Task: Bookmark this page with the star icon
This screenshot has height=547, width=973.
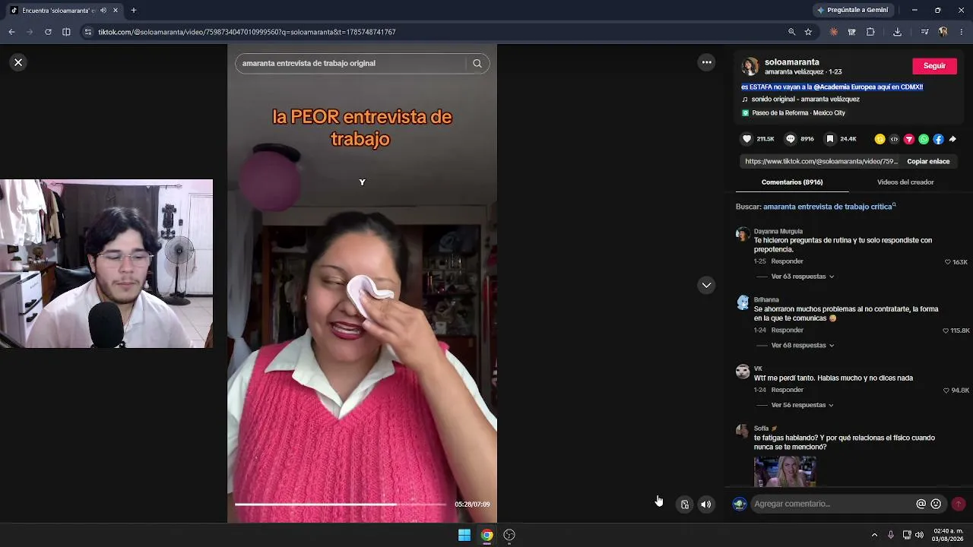Action: pyautogui.click(x=808, y=32)
